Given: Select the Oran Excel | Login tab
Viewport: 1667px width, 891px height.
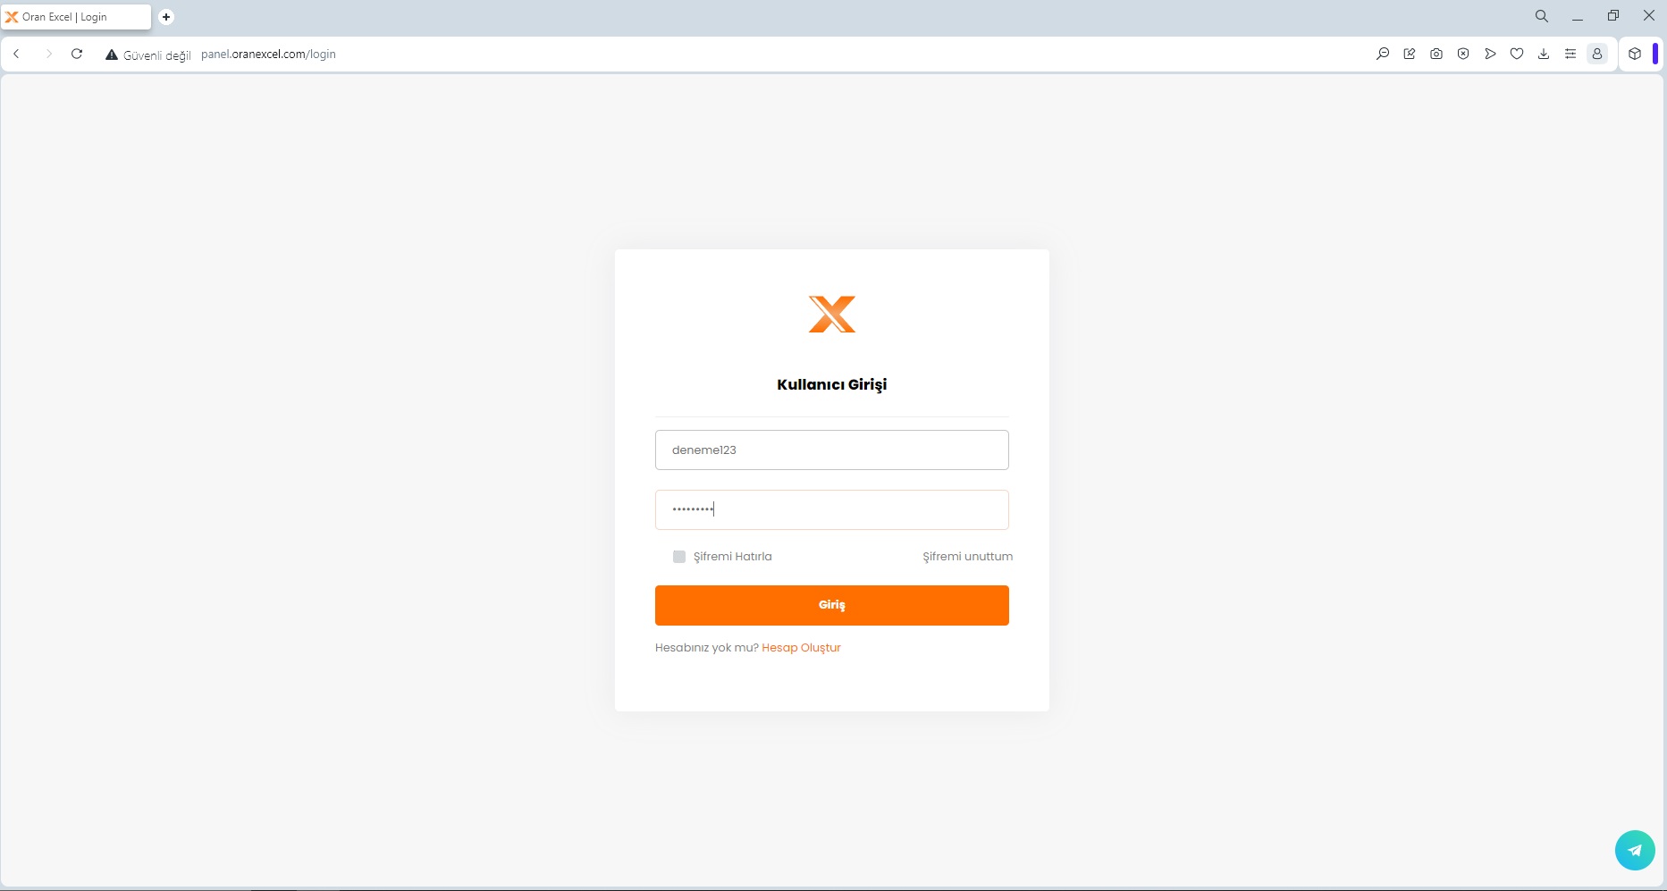Looking at the screenshot, I should [x=76, y=17].
